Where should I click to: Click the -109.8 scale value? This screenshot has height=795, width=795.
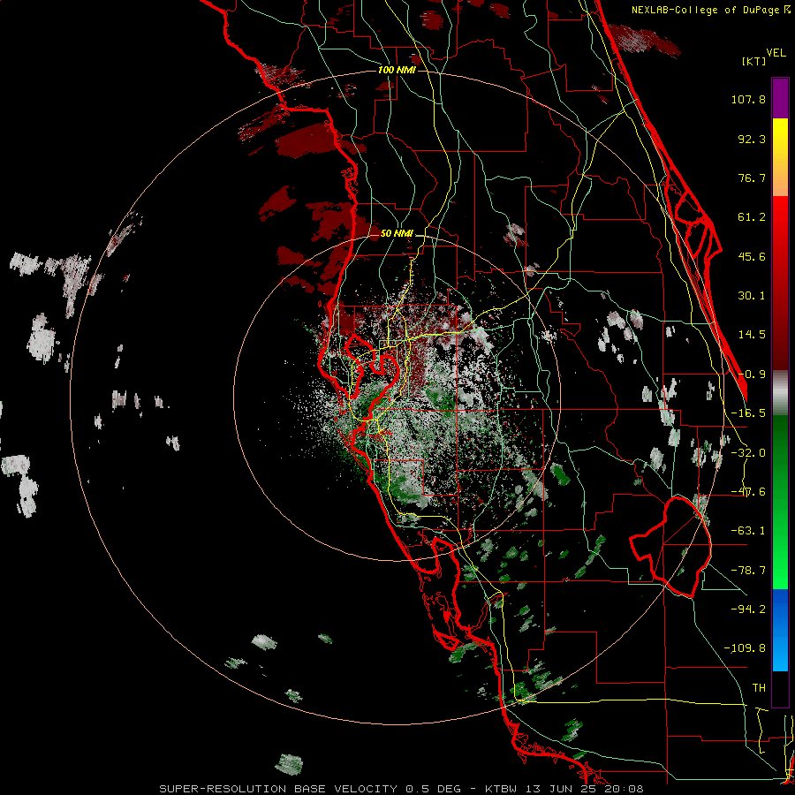746,648
